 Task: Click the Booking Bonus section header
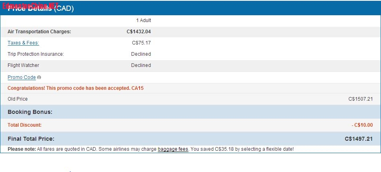coord(30,112)
